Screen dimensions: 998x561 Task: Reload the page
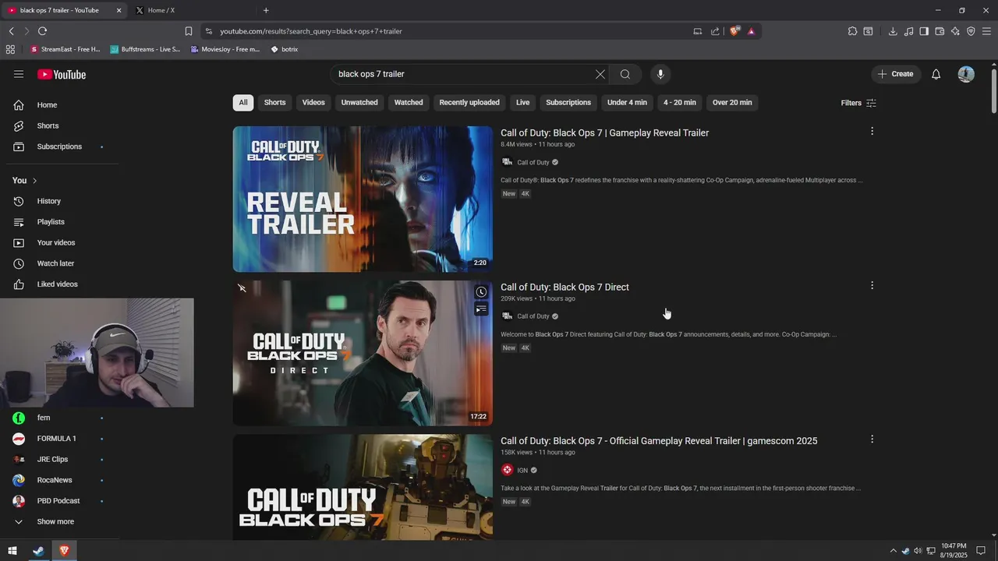pos(42,31)
